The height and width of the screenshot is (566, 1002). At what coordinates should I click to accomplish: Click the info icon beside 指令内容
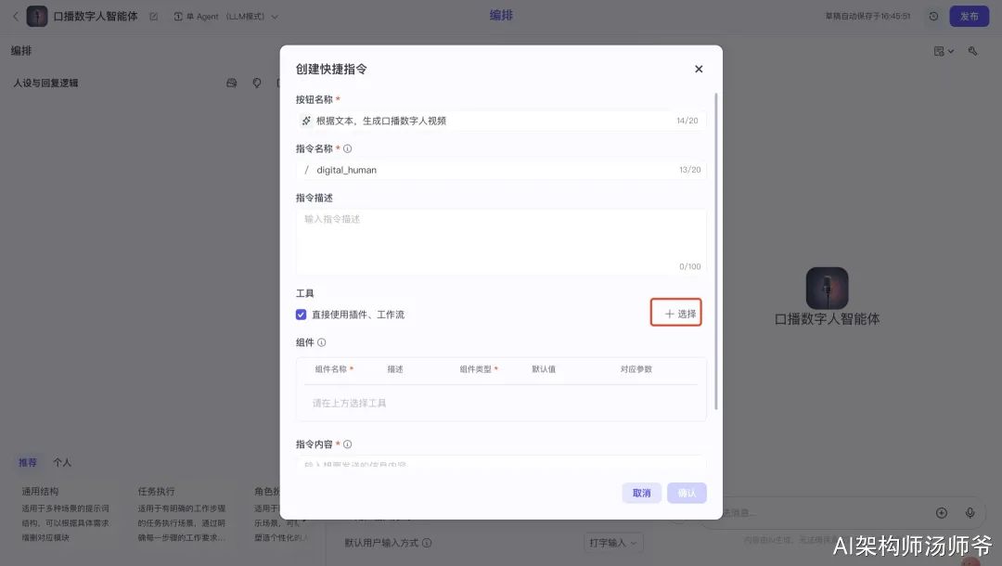[348, 444]
